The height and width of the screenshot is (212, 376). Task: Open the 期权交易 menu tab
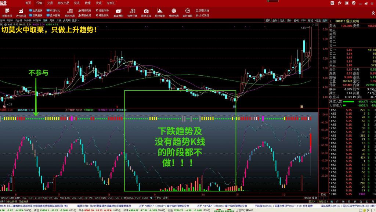pyautogui.click(x=63, y=3)
